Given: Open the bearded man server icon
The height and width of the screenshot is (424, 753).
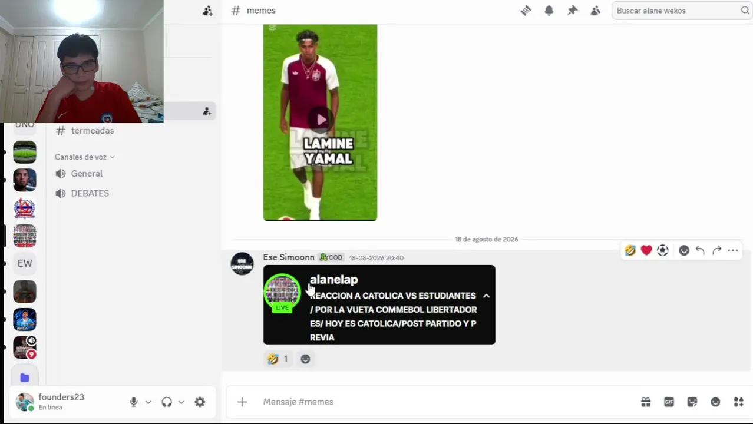Looking at the screenshot, I should click(x=25, y=180).
